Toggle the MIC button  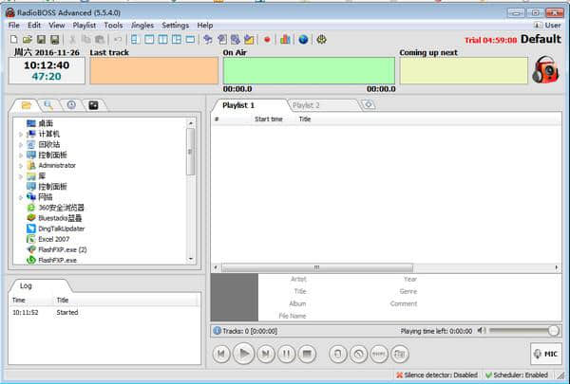point(545,354)
